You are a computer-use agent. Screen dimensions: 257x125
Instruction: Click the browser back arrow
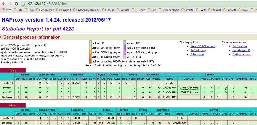click(x=4, y=4)
